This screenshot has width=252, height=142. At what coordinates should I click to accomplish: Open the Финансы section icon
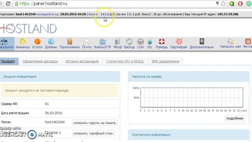coord(22,42)
